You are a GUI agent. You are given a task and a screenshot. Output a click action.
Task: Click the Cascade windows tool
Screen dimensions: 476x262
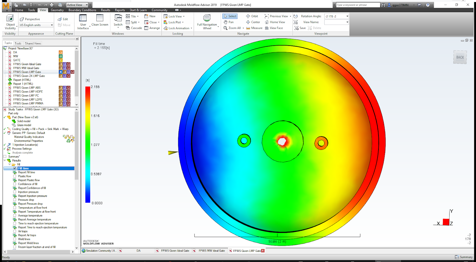[134, 28]
